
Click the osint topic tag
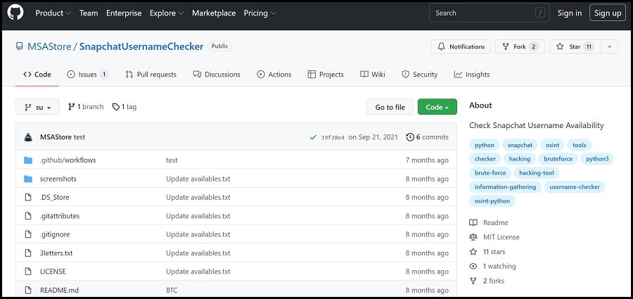[552, 145]
